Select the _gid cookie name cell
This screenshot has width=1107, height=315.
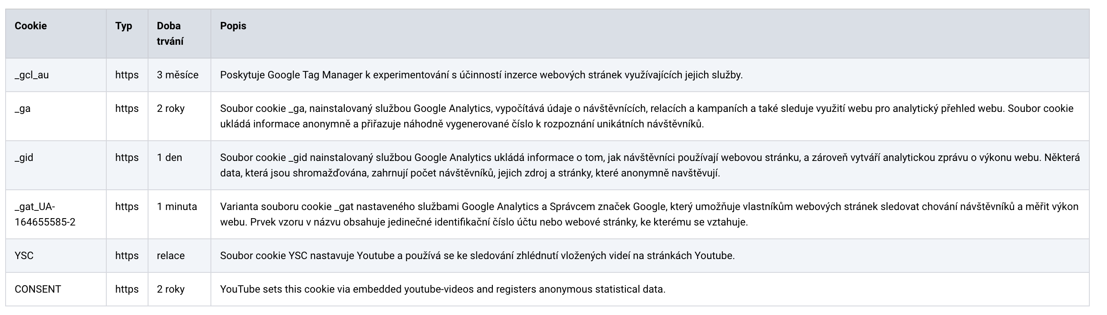coord(24,157)
